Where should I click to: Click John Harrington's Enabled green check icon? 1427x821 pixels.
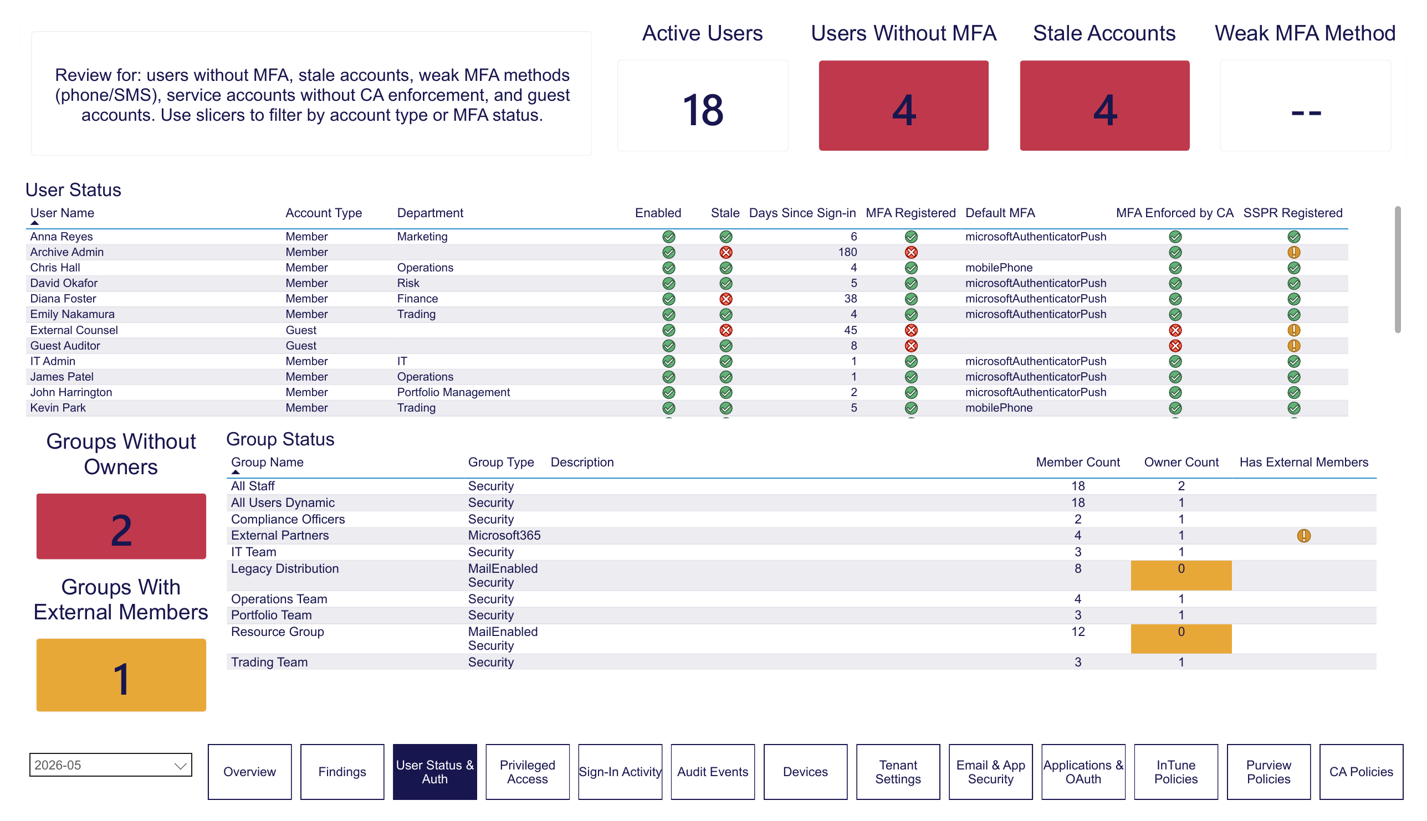668,392
